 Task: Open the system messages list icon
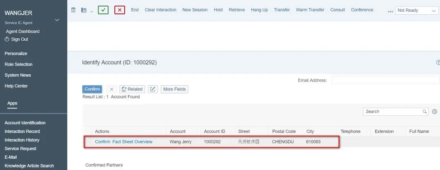click(84, 10)
